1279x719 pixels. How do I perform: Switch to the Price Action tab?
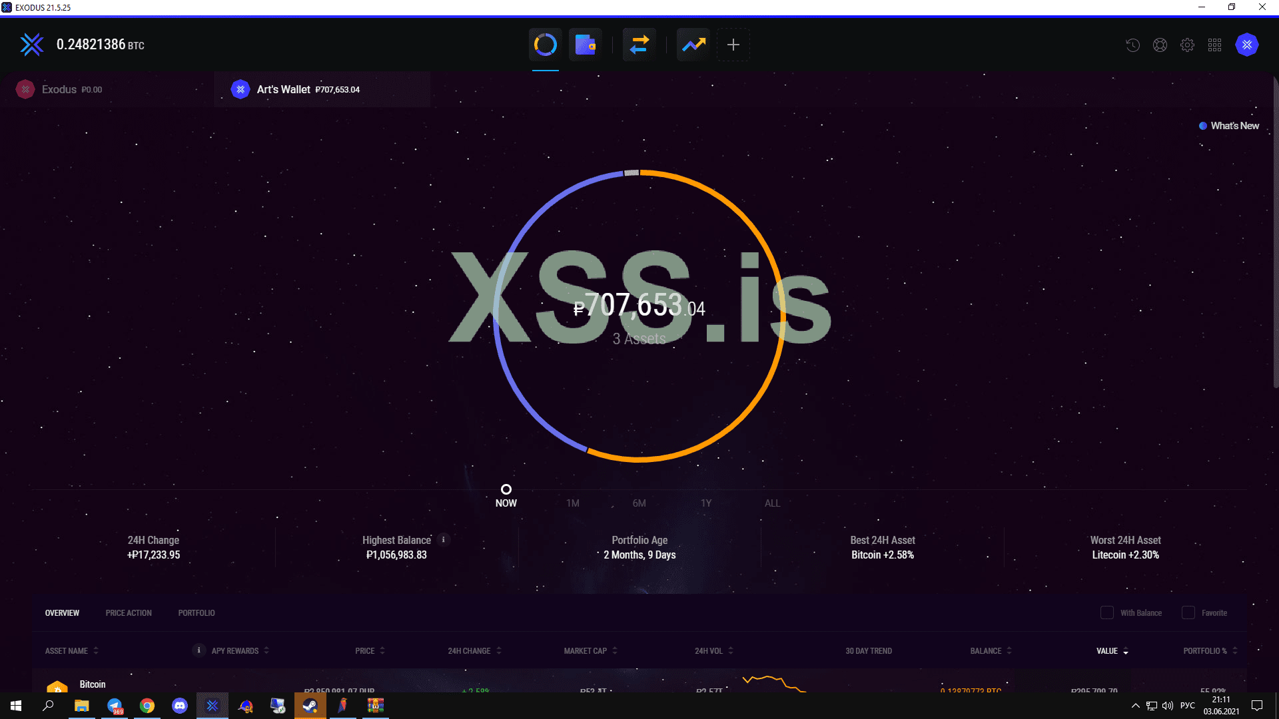(x=129, y=612)
